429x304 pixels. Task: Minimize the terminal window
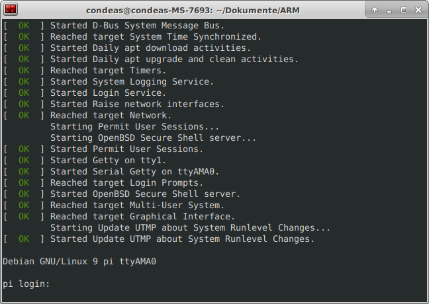point(389,11)
